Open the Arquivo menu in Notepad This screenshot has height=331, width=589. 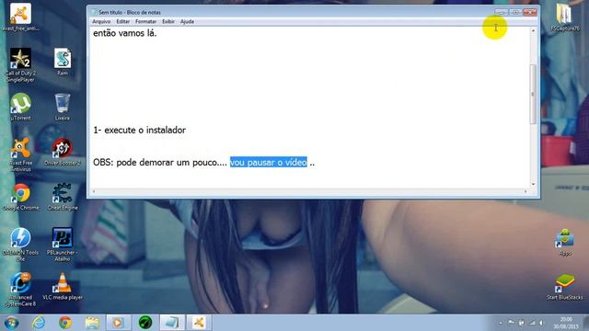(101, 21)
